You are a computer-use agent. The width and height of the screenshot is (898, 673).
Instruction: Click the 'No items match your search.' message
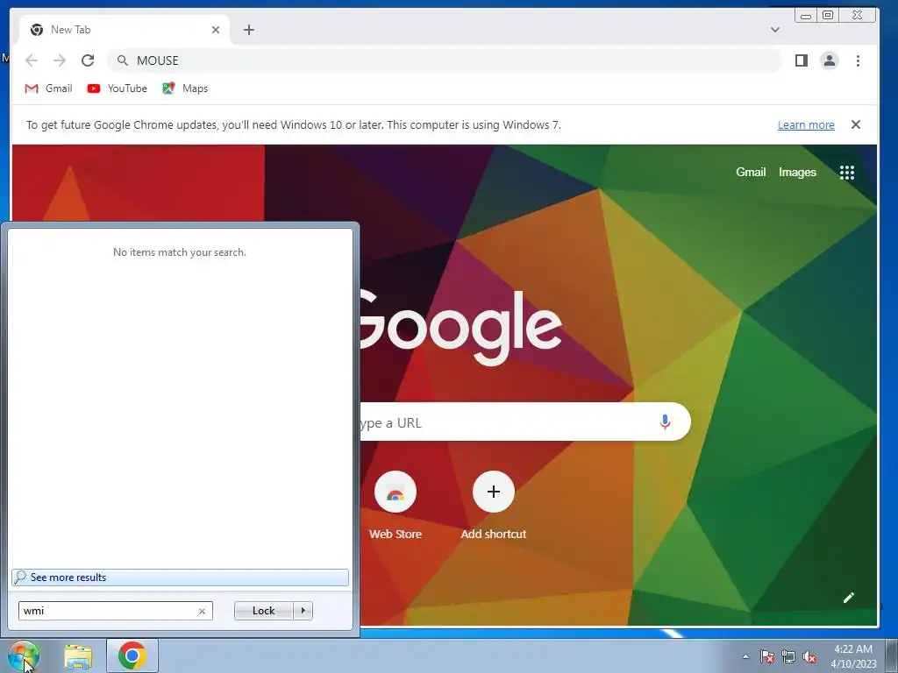click(x=180, y=252)
